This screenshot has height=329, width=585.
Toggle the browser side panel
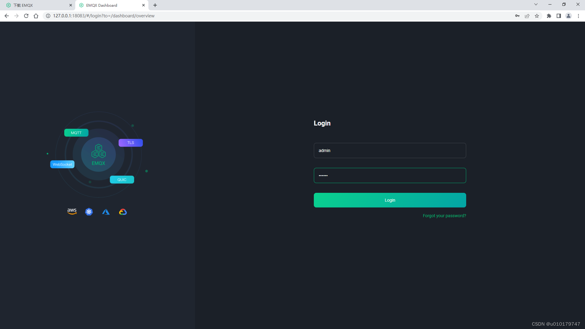[x=559, y=16]
